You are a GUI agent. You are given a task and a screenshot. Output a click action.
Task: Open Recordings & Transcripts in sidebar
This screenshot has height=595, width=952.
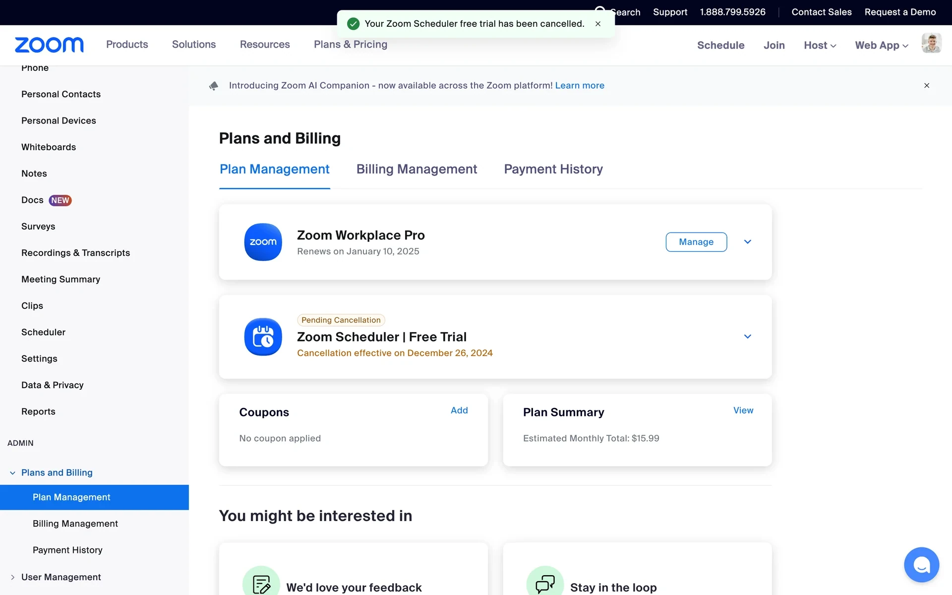click(75, 253)
